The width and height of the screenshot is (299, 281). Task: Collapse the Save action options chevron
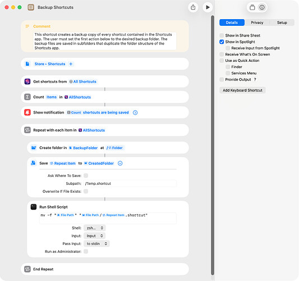pos(120,164)
